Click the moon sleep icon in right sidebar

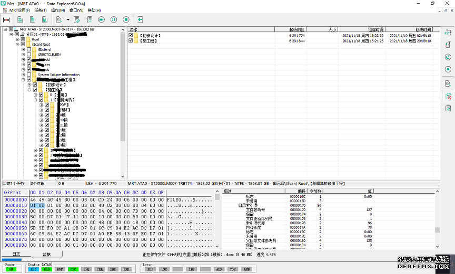coord(448,57)
